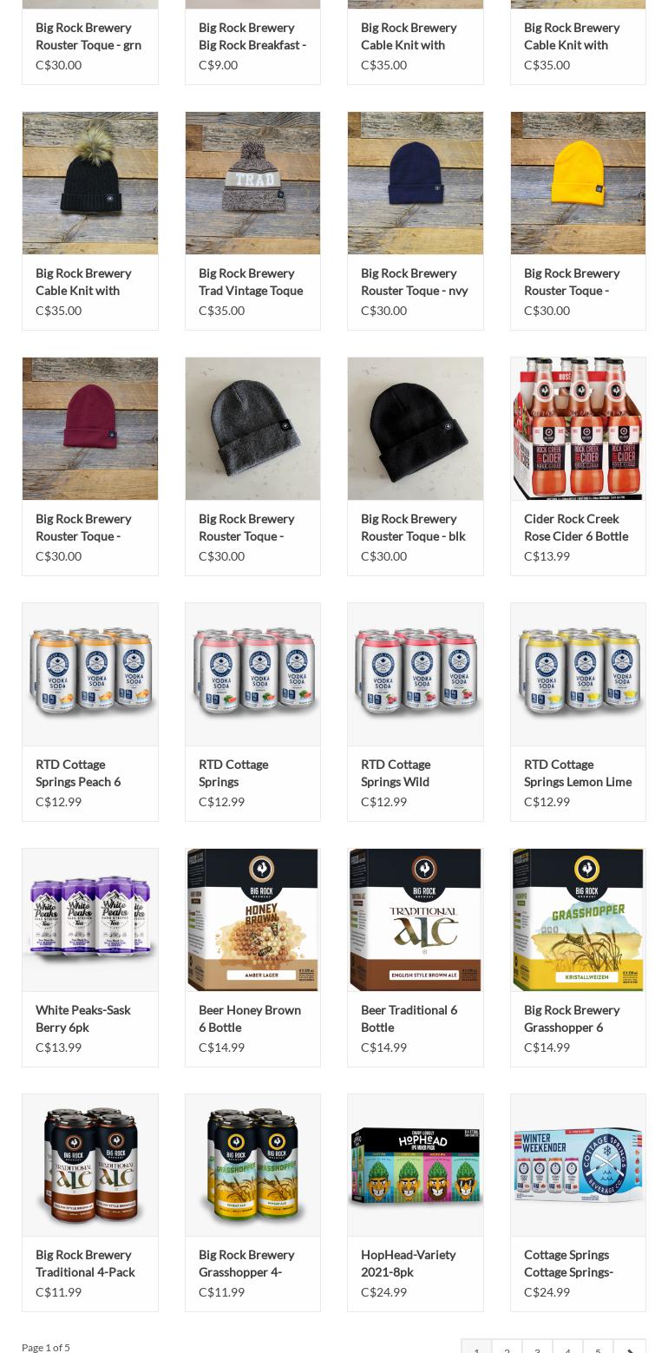Open the RTD Cottage Springs Peach link
This screenshot has width=668, height=1353.
pyautogui.click(x=78, y=772)
